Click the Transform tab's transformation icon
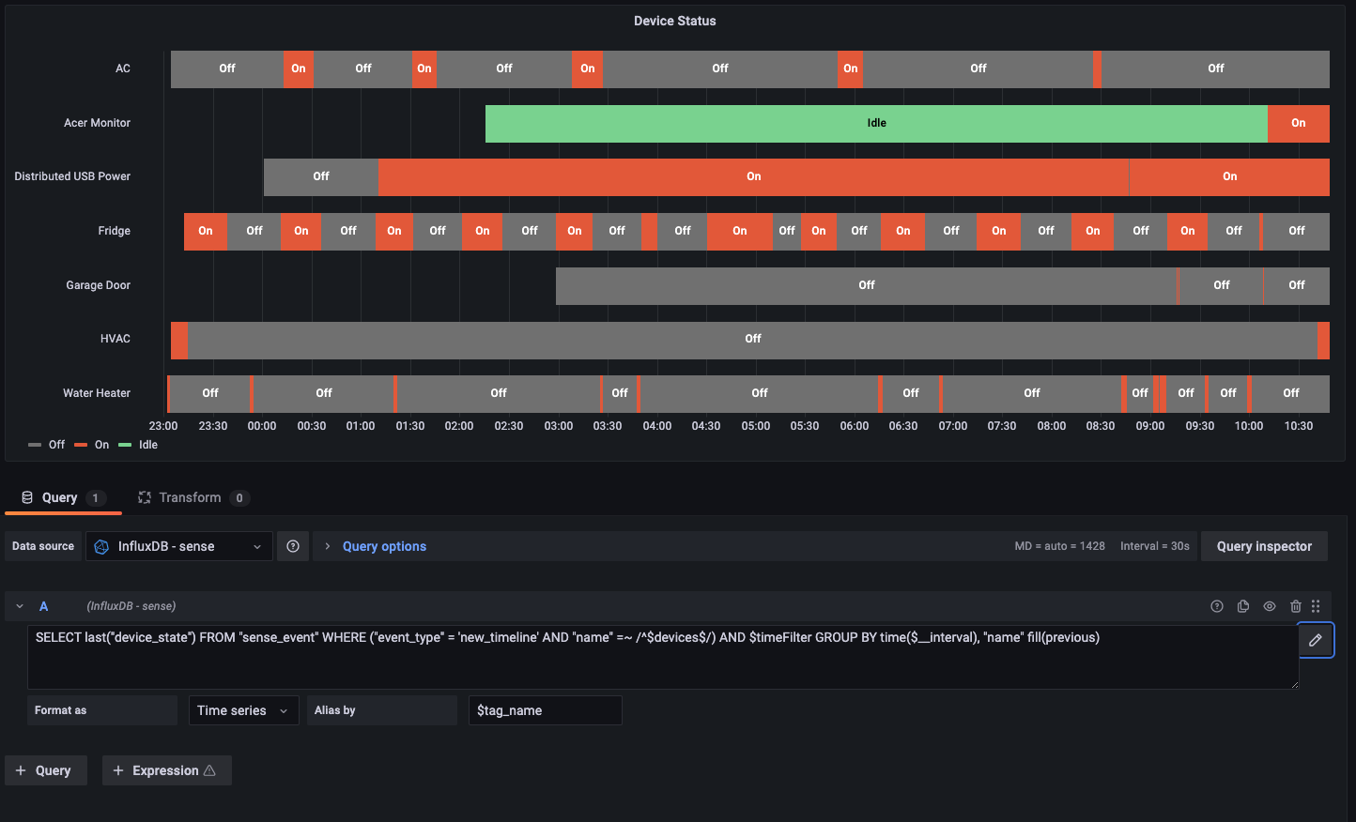Image resolution: width=1356 pixels, height=822 pixels. (144, 497)
